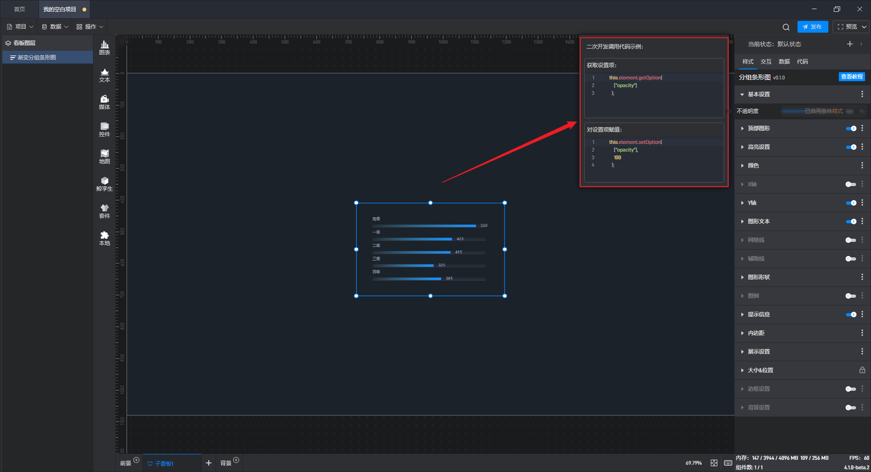
Task: Open the preview dropdown arrow
Action: tap(864, 27)
